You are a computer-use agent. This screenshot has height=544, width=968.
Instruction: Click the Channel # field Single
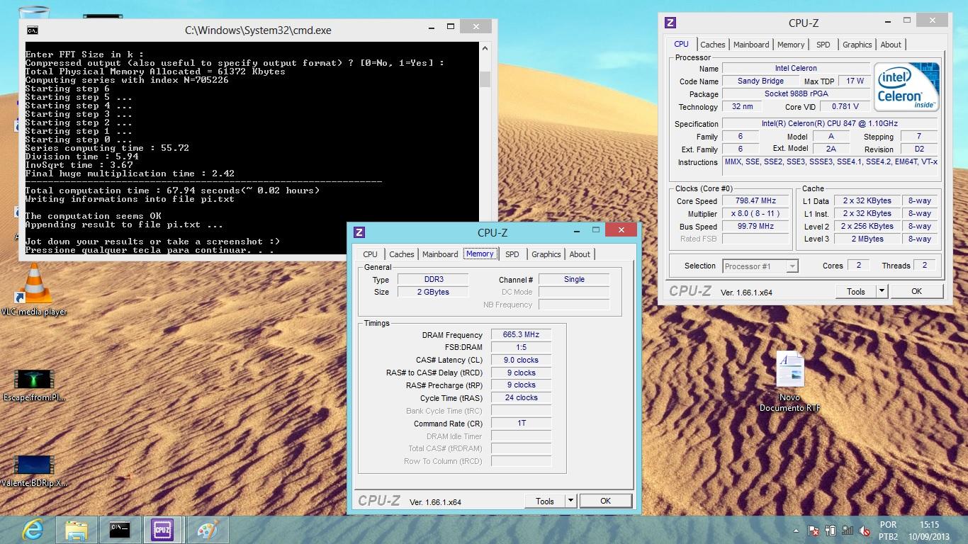pos(574,279)
